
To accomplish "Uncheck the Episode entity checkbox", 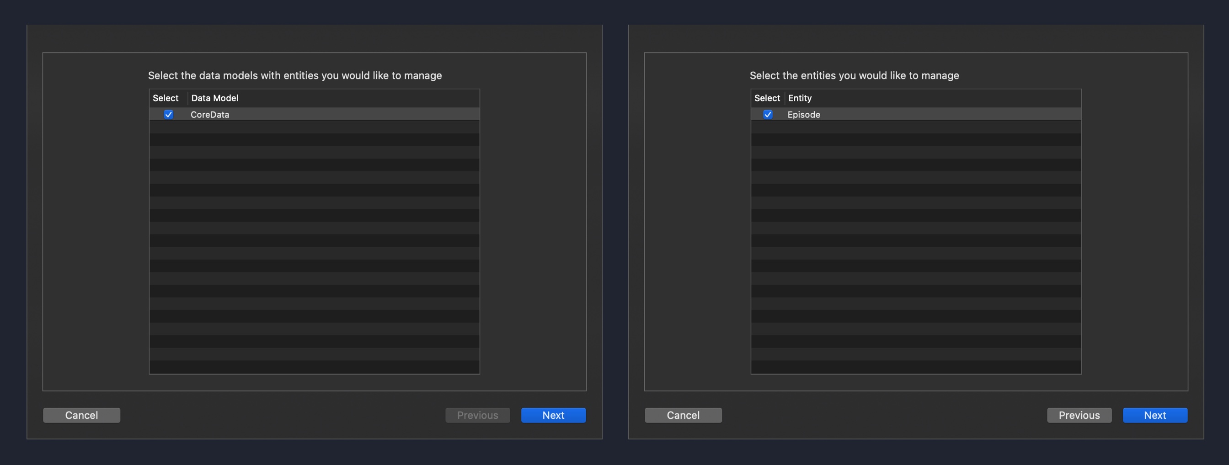I will pos(768,114).
